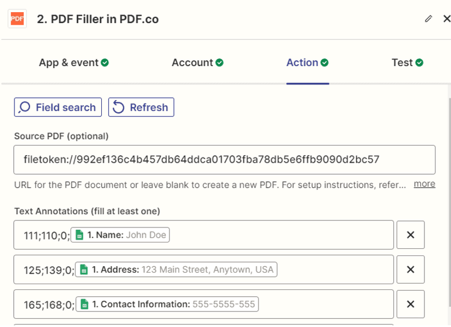
Task: Click the Sheets icon in Address pill
Action: pyautogui.click(x=84, y=269)
